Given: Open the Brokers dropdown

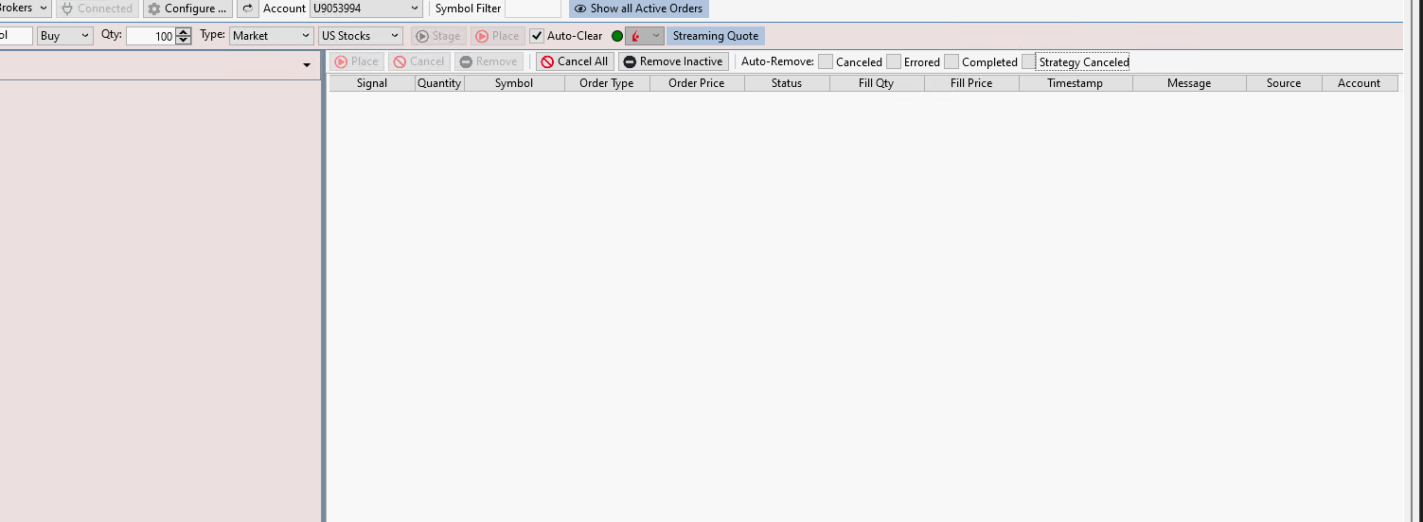Looking at the screenshot, I should (x=25, y=9).
